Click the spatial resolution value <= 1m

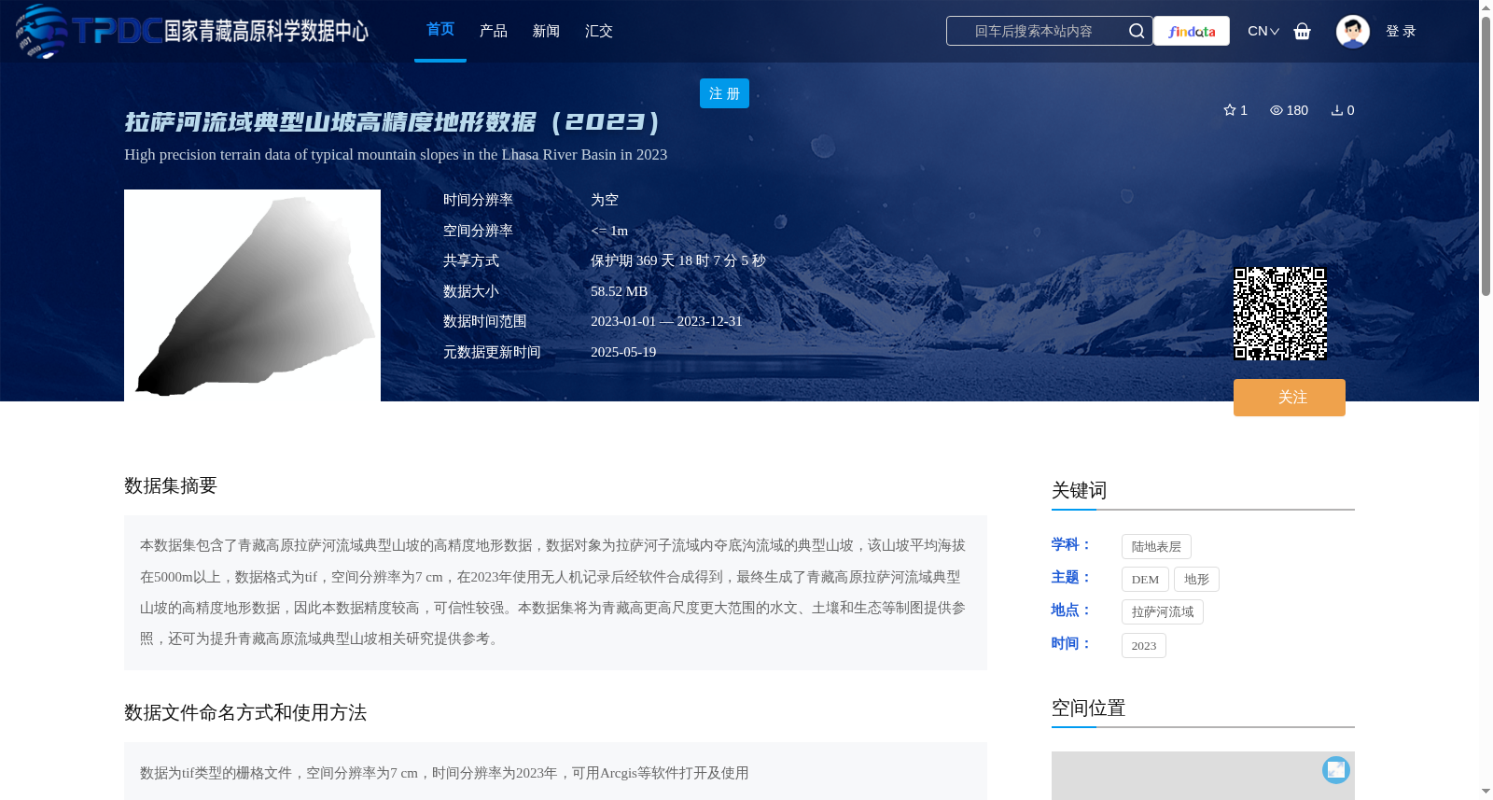pyautogui.click(x=609, y=231)
